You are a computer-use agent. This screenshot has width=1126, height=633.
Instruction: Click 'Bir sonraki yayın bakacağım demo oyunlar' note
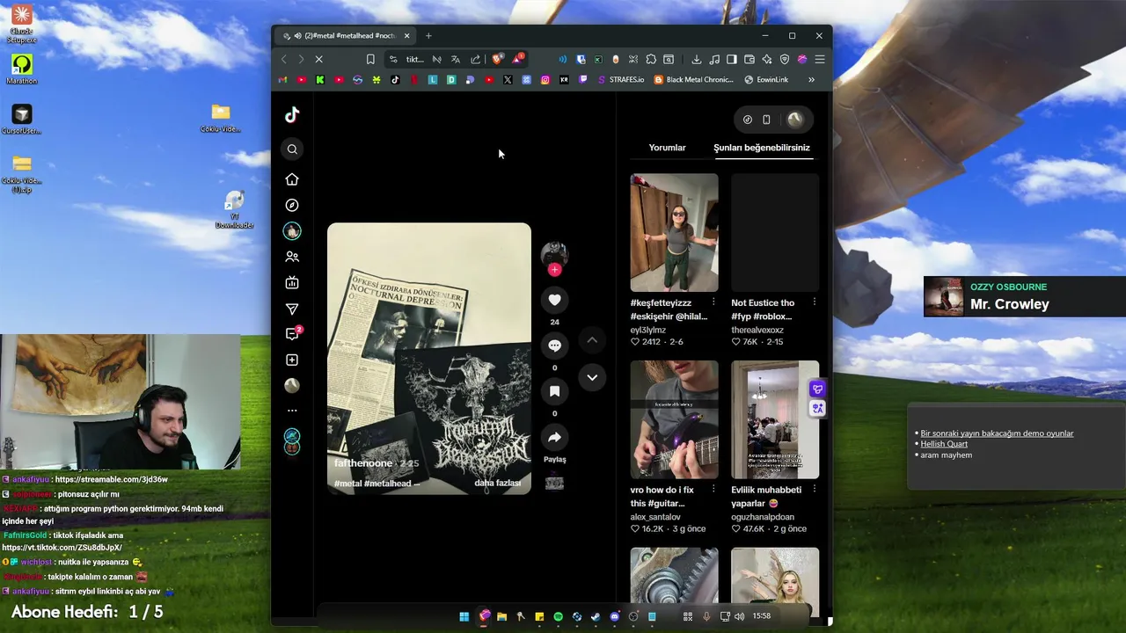pyautogui.click(x=997, y=433)
